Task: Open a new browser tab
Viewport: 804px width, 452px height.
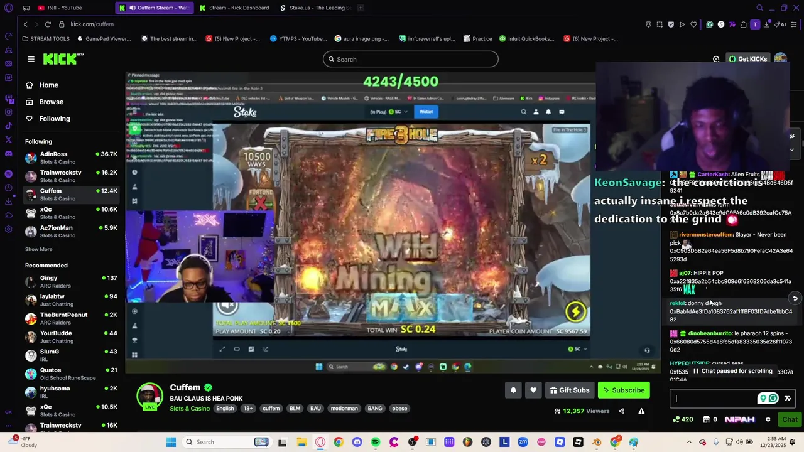Action: click(x=361, y=8)
